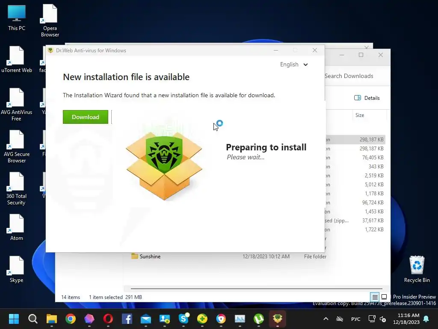Click the green Download button
Screen dimensions: 438x329
(x=86, y=117)
